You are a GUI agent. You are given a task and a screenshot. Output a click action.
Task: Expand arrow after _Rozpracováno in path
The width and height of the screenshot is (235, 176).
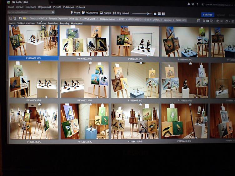(117, 19)
